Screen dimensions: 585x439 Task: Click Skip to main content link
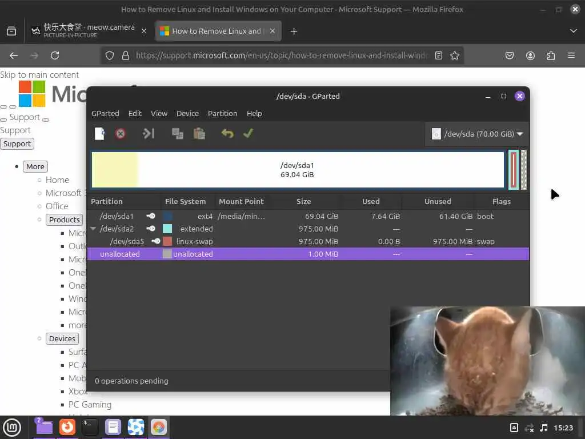point(39,75)
